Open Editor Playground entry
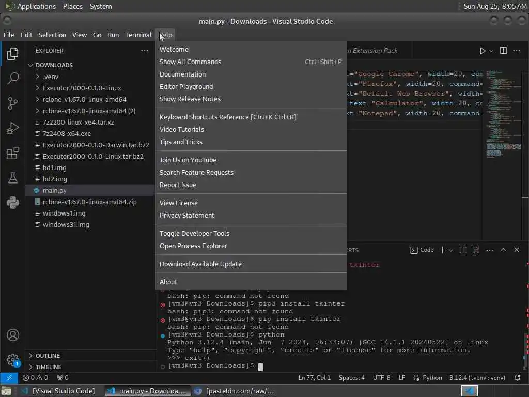Image resolution: width=529 pixels, height=397 pixels. pyautogui.click(x=251, y=87)
